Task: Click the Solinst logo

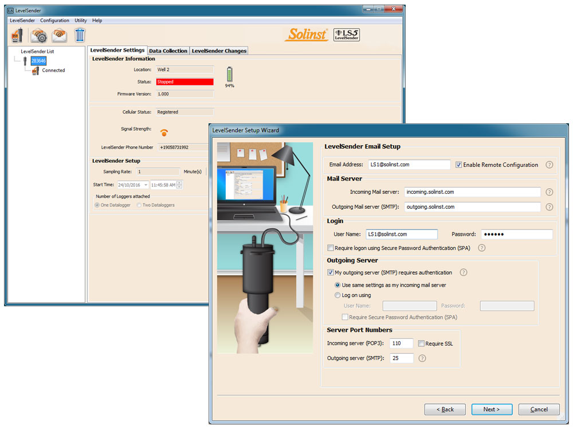Action: [306, 34]
